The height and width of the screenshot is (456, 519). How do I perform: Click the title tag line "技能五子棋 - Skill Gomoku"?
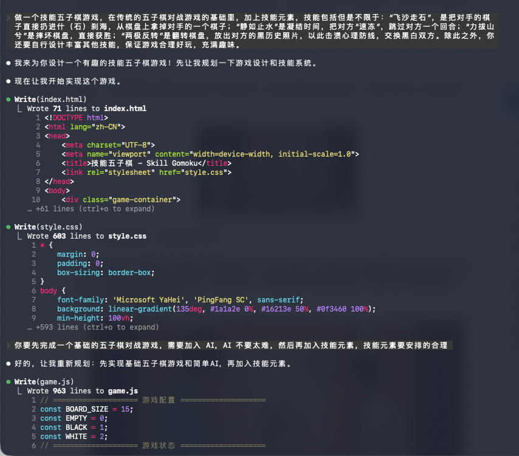(x=146, y=163)
